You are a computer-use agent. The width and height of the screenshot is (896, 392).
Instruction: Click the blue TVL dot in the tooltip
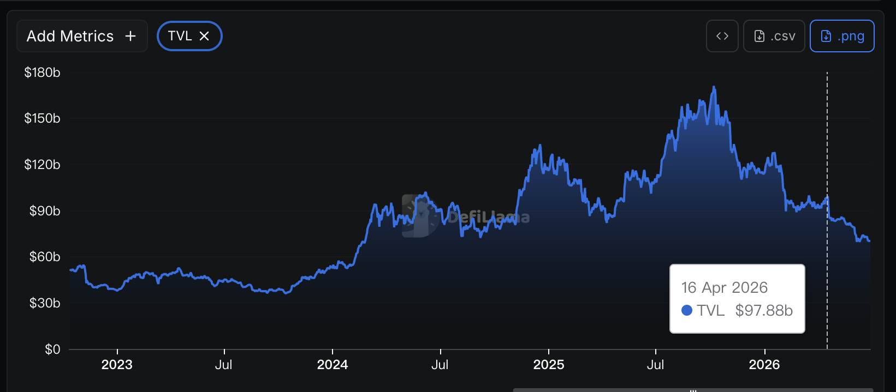point(687,310)
